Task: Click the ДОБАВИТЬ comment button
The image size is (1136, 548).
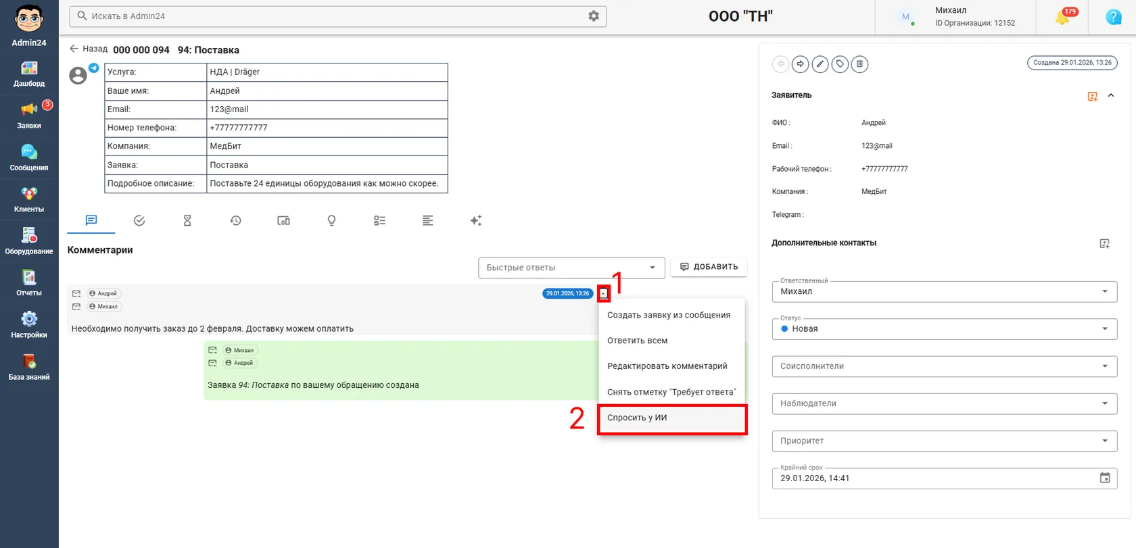Action: point(709,267)
